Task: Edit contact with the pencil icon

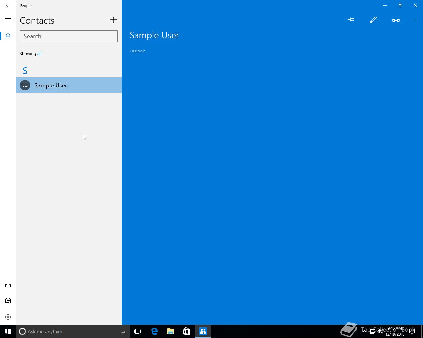Action: coord(373,20)
